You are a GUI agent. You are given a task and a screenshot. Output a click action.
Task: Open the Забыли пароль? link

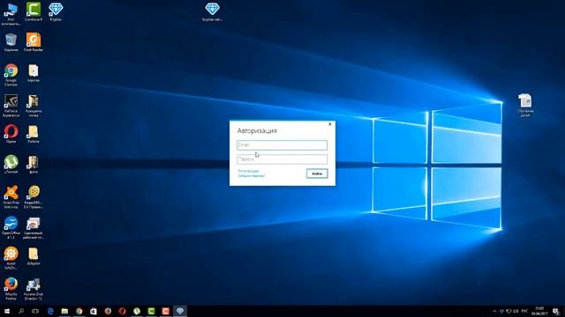point(252,176)
